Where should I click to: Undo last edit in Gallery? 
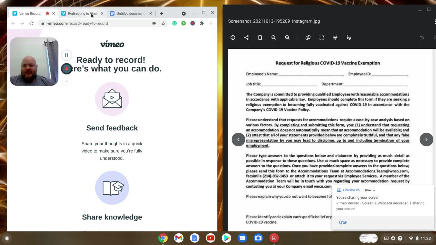(422, 37)
